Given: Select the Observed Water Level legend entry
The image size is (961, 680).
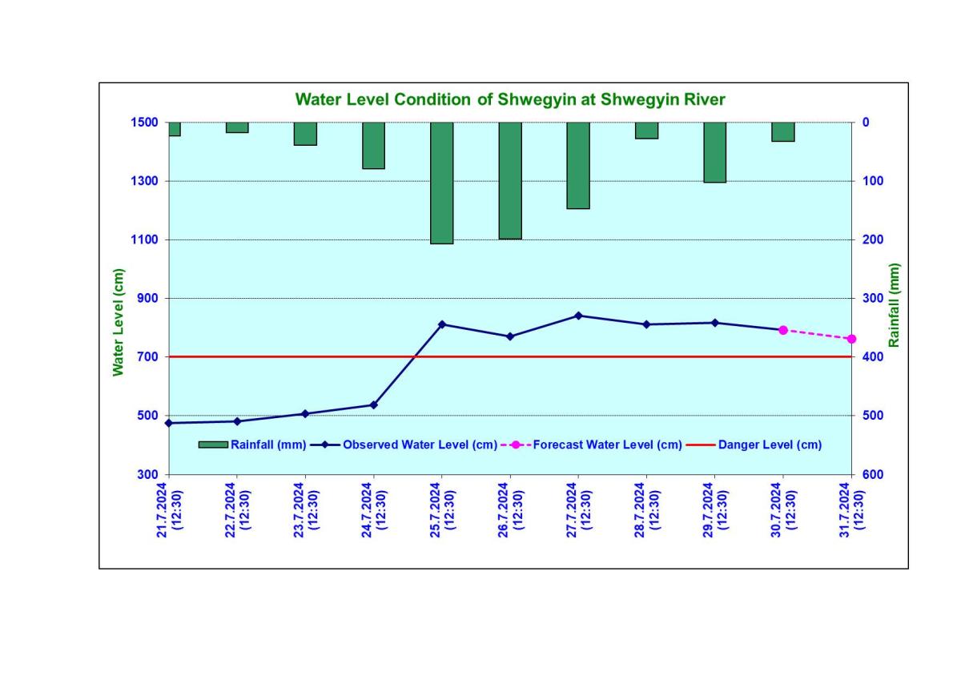Looking at the screenshot, I should [x=420, y=445].
